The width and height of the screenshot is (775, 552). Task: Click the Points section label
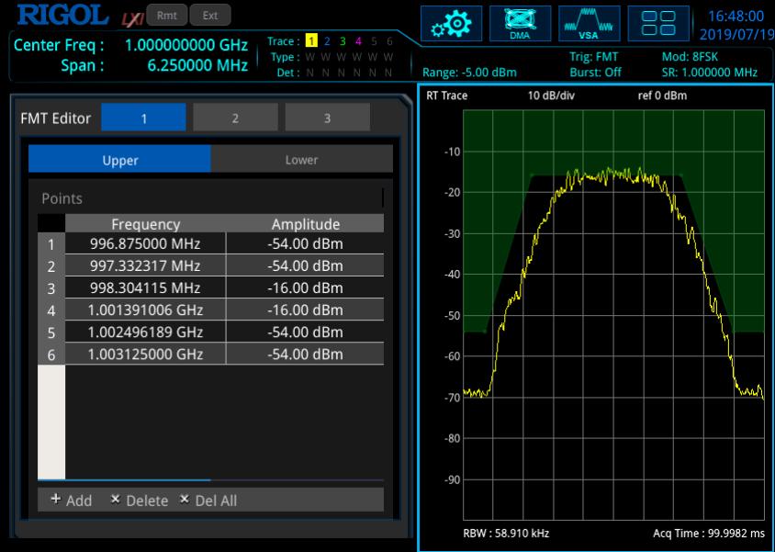(62, 198)
